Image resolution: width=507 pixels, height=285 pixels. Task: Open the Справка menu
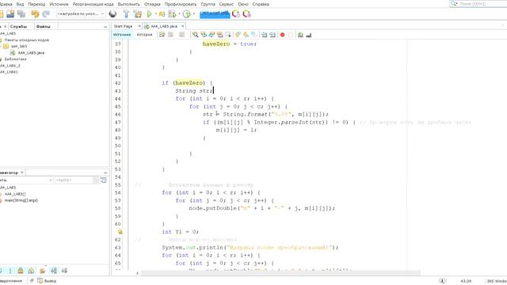pyautogui.click(x=261, y=4)
